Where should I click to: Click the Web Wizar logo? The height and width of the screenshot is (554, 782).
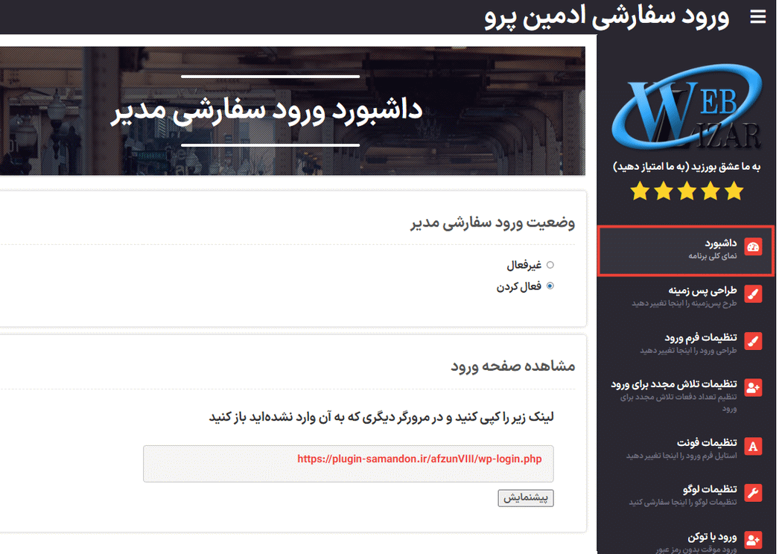click(x=686, y=108)
